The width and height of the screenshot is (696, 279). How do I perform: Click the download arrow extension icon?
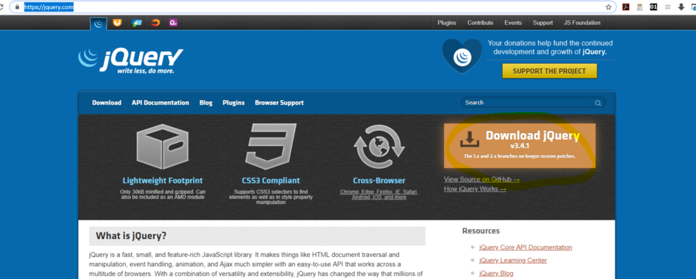pos(682,7)
